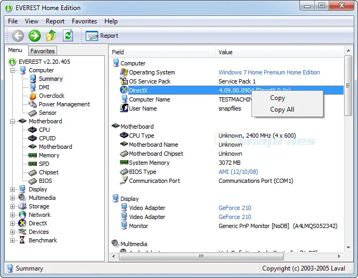
Task: Click the Devices icon in tree
Action: click(x=22, y=232)
